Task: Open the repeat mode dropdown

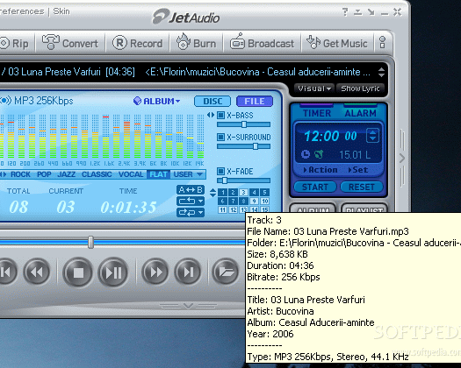Action: click(191, 201)
